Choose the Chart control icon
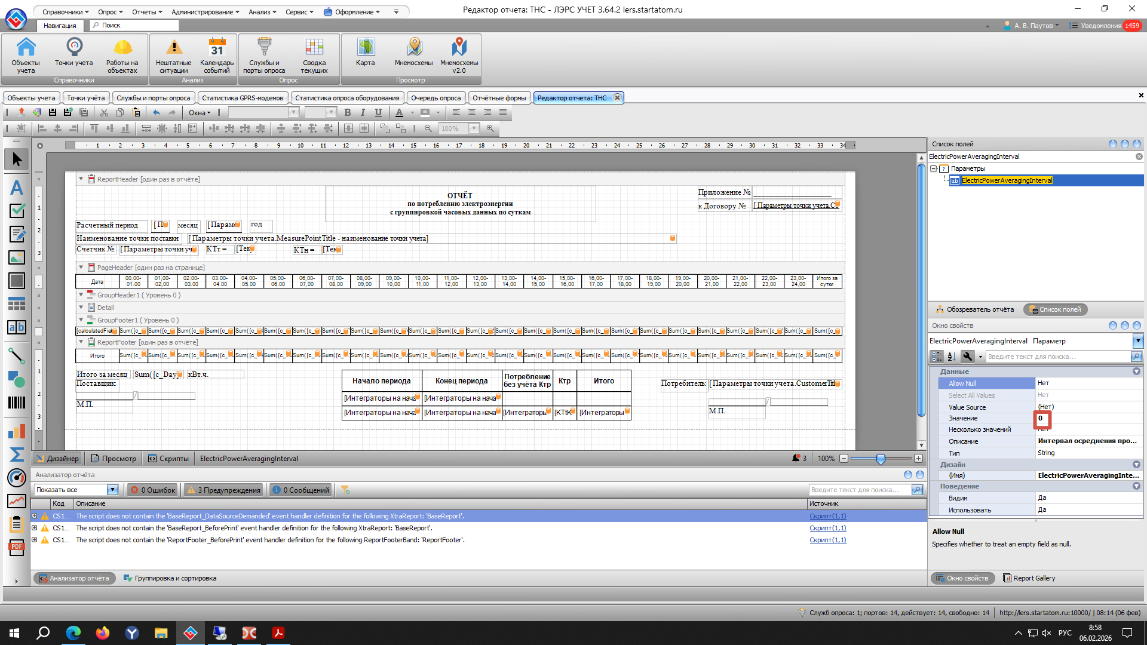Viewport: 1147px width, 645px height. [x=17, y=431]
